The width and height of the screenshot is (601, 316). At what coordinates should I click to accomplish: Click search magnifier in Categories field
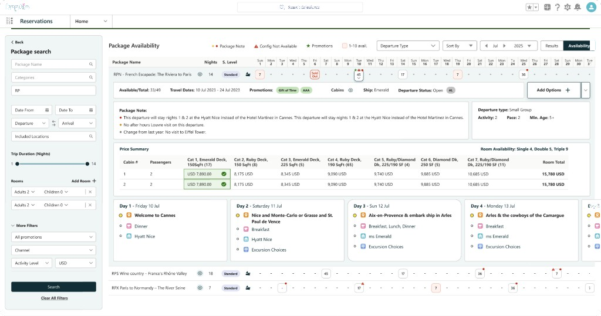(x=91, y=77)
